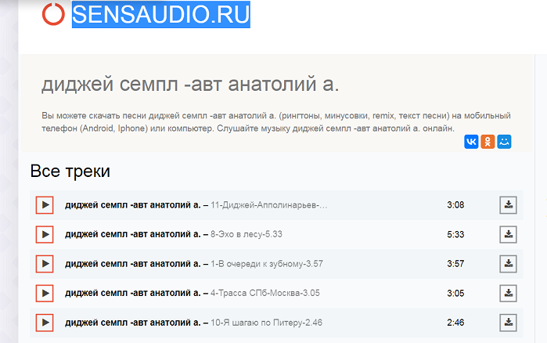Share the page on Moi Mir
547x343 pixels.
pyautogui.click(x=504, y=142)
